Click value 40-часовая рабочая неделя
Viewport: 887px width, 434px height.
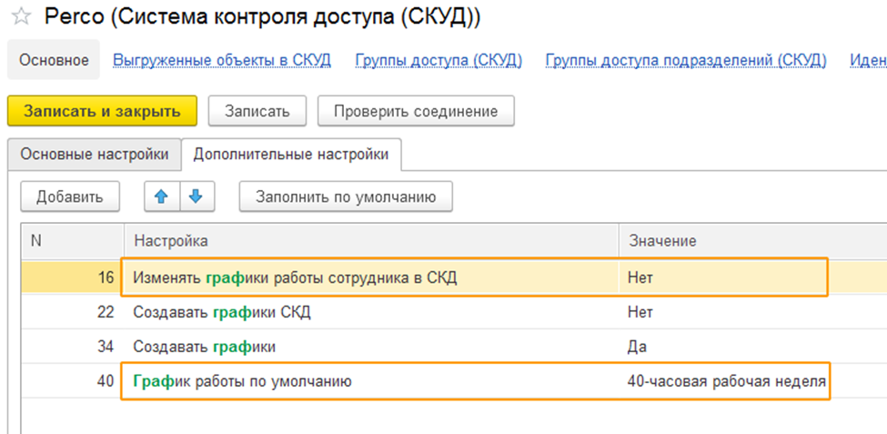click(726, 382)
